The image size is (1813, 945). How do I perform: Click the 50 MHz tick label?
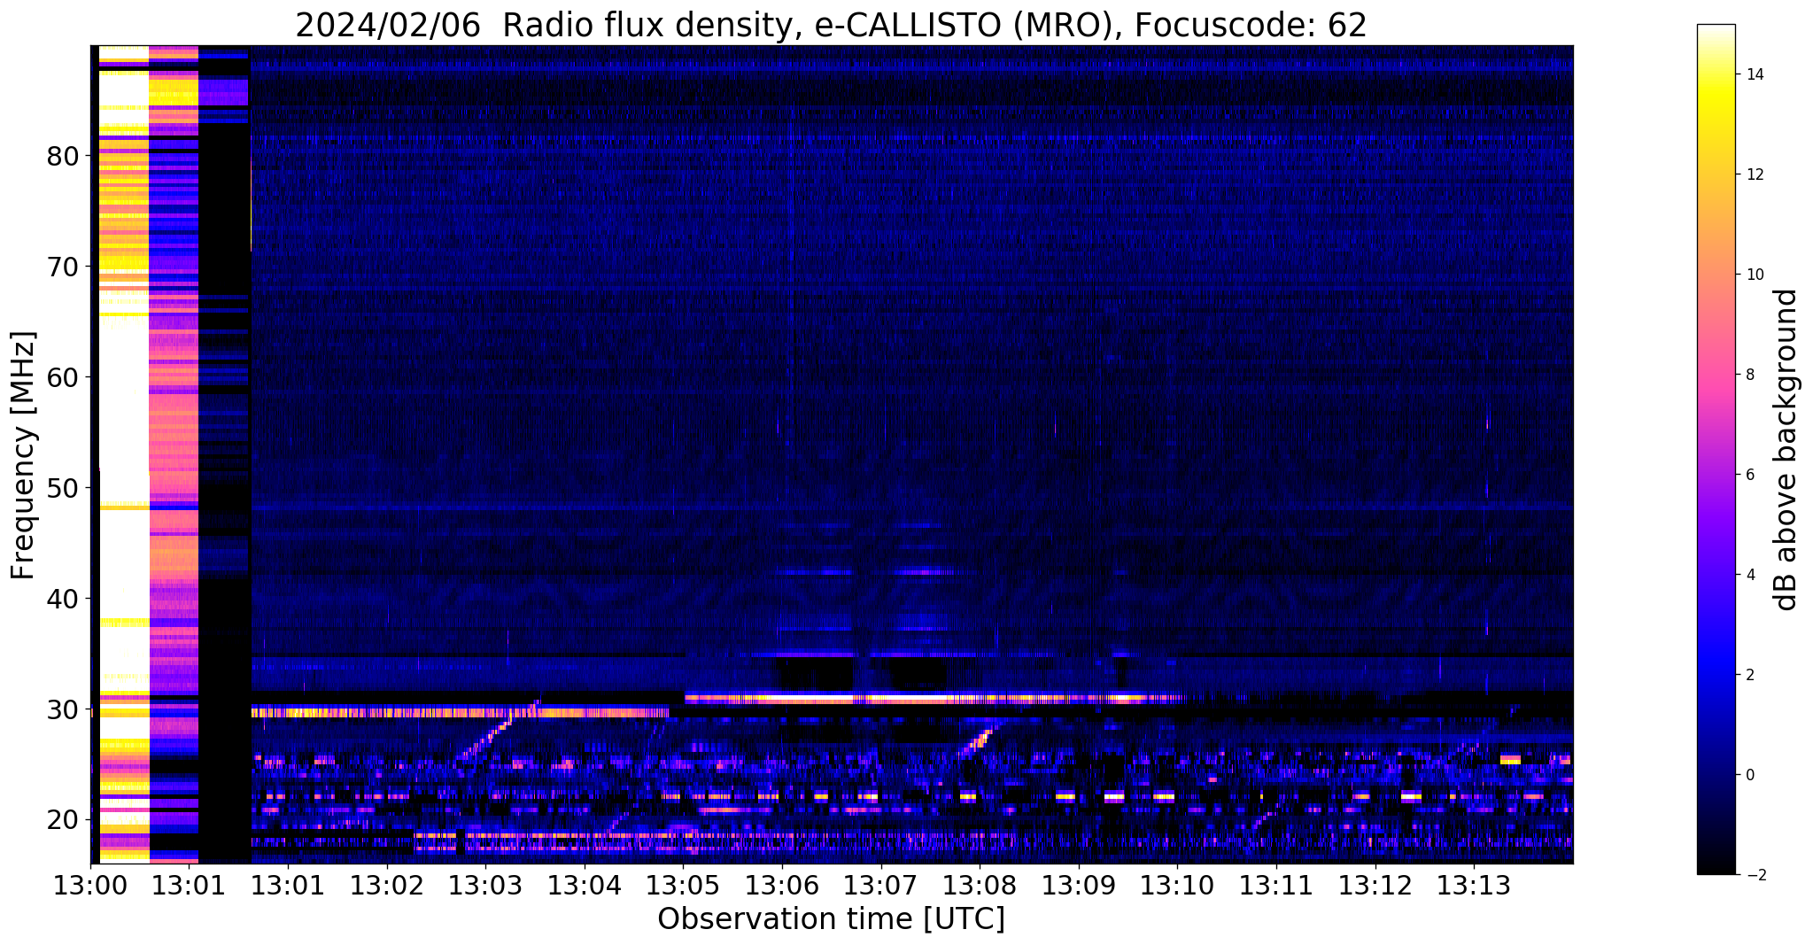click(x=63, y=488)
